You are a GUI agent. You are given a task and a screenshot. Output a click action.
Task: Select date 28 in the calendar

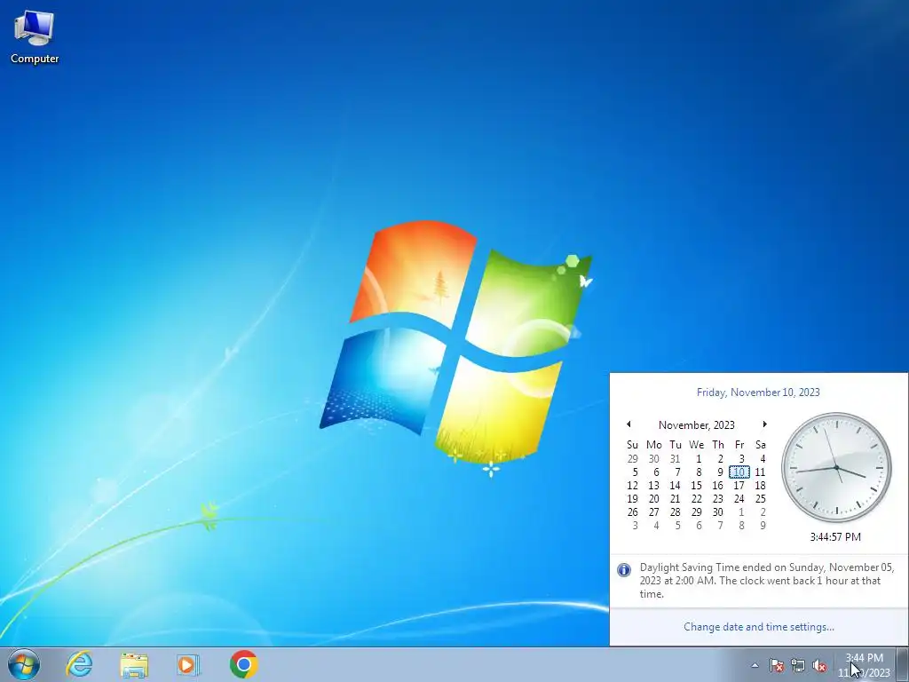[x=675, y=512]
